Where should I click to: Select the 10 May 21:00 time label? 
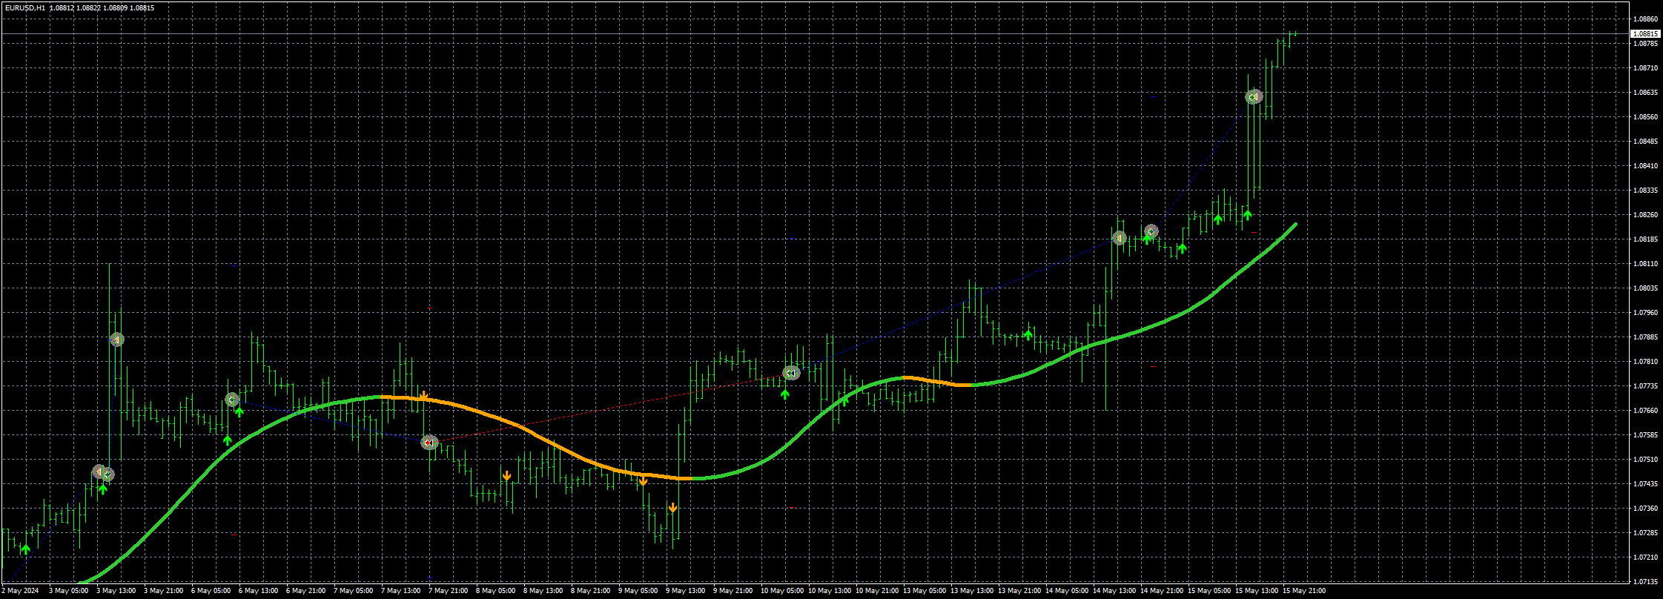(x=876, y=591)
